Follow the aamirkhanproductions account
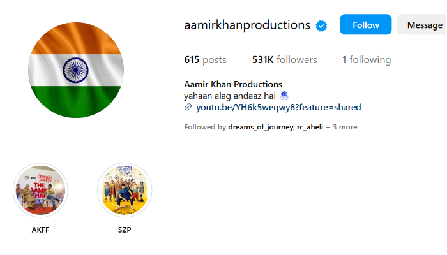Screen dimensions: 447x255 (x=365, y=24)
